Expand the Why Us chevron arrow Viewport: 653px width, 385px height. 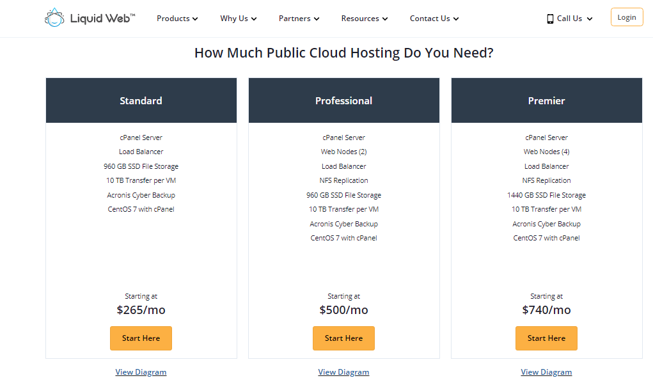pos(254,19)
